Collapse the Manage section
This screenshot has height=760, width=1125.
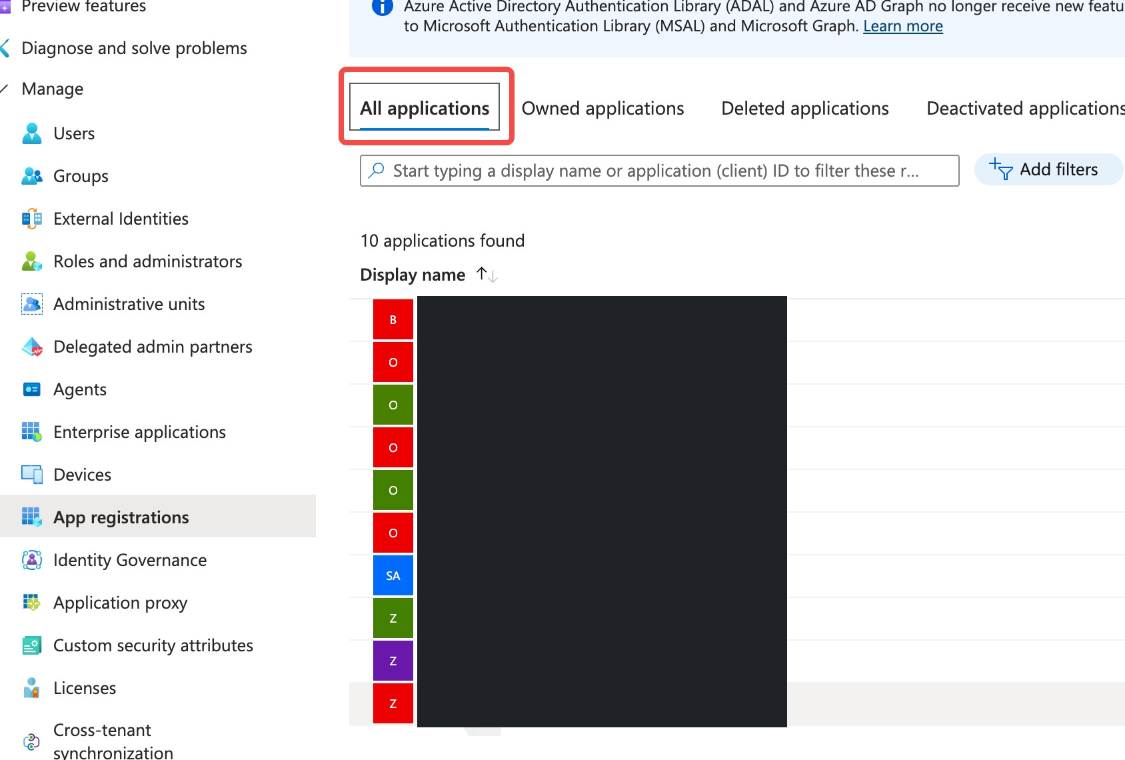[x=4, y=89]
